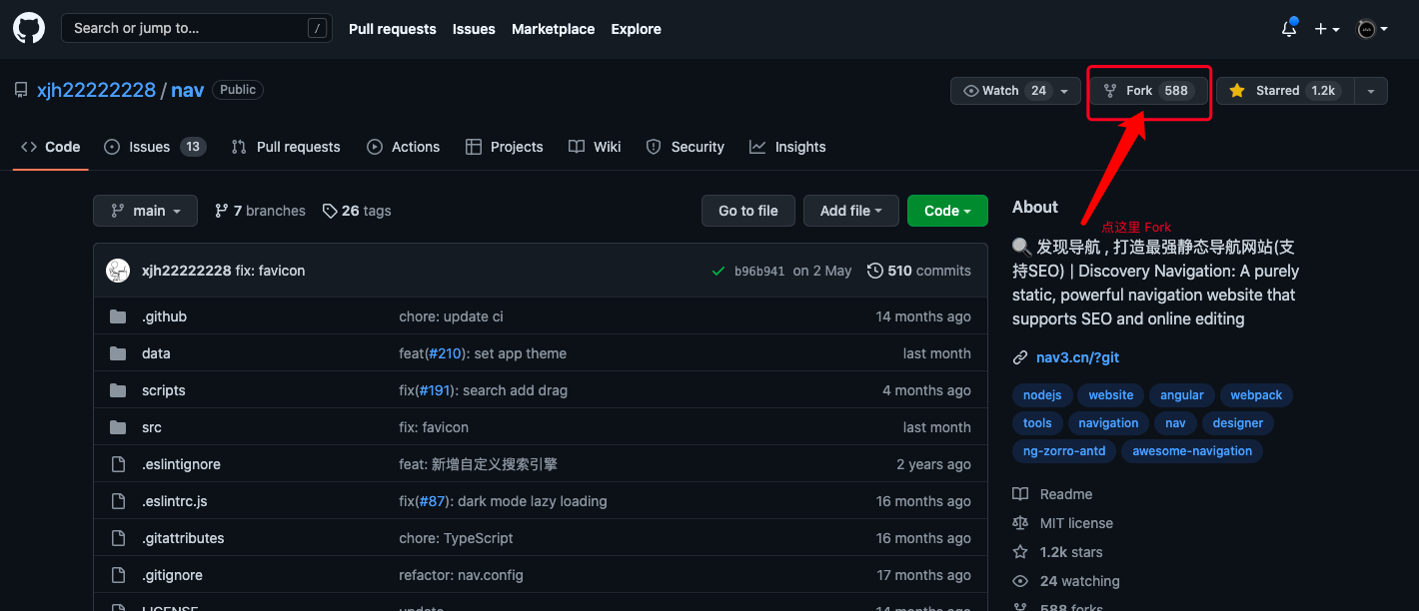Select the nodejs topic tag
The image size is (1419, 611).
(1042, 395)
